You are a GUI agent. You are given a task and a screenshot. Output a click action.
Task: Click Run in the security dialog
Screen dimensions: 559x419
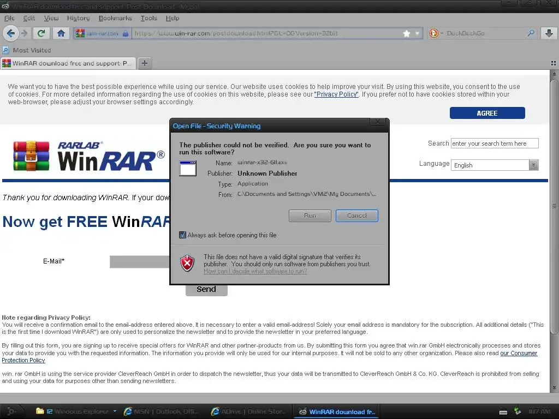[x=310, y=216]
